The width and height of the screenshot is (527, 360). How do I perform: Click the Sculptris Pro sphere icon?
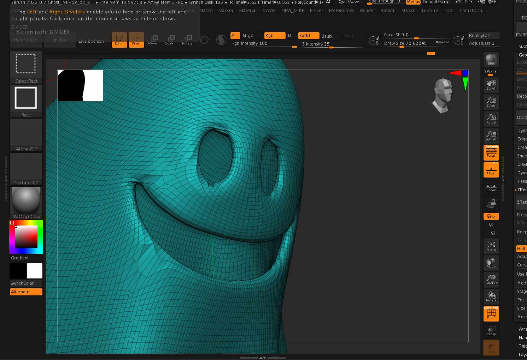221,40
